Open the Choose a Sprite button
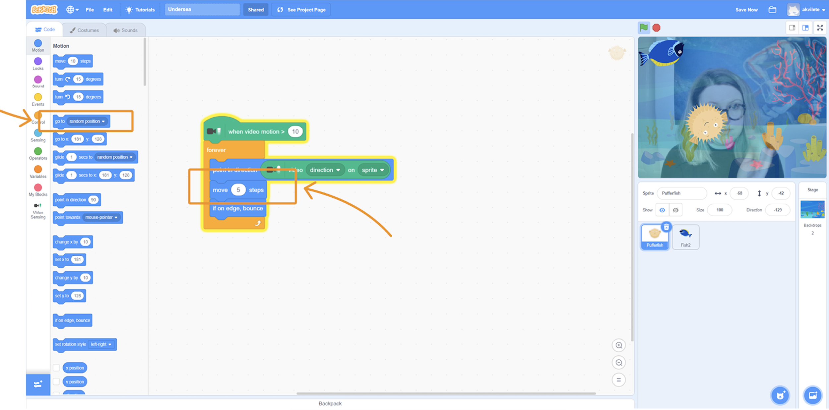This screenshot has height=410, width=829. (780, 395)
